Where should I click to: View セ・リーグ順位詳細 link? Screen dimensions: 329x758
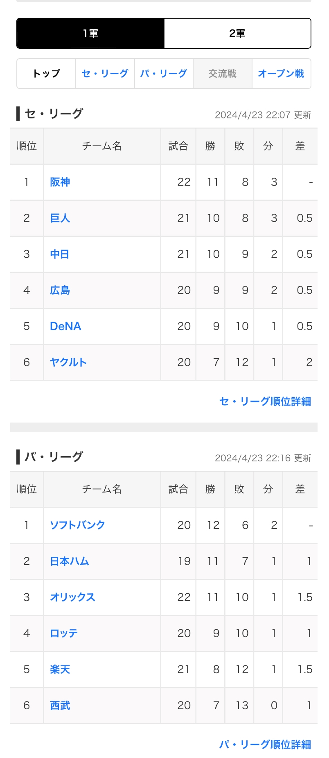pos(265,402)
